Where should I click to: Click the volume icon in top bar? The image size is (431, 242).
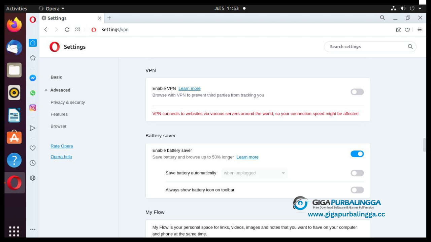(x=403, y=8)
